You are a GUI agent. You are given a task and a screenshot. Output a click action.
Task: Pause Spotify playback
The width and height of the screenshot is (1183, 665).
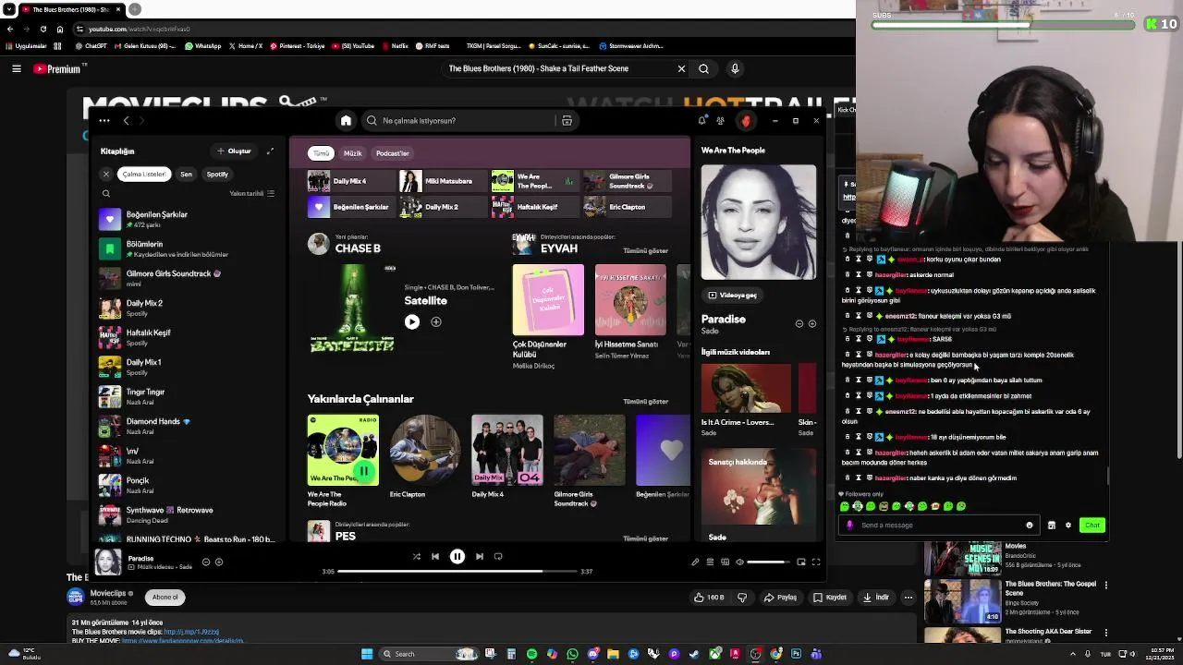click(x=457, y=557)
